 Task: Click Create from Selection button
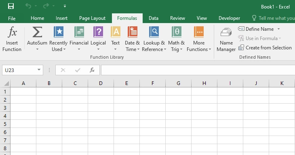265,48
